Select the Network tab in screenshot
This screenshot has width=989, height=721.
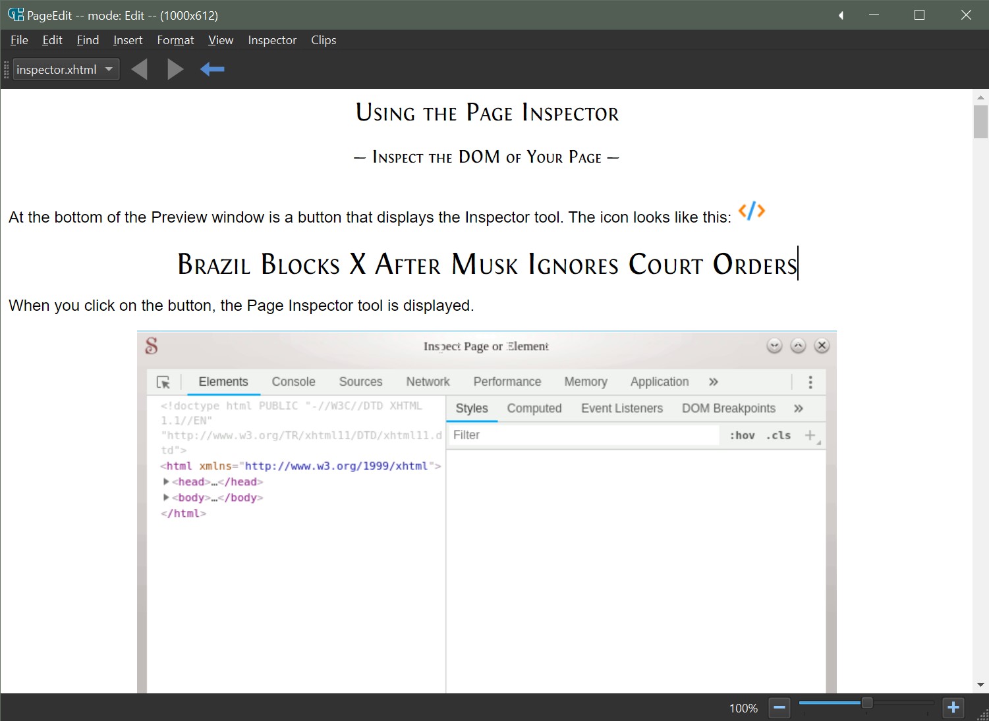(428, 382)
